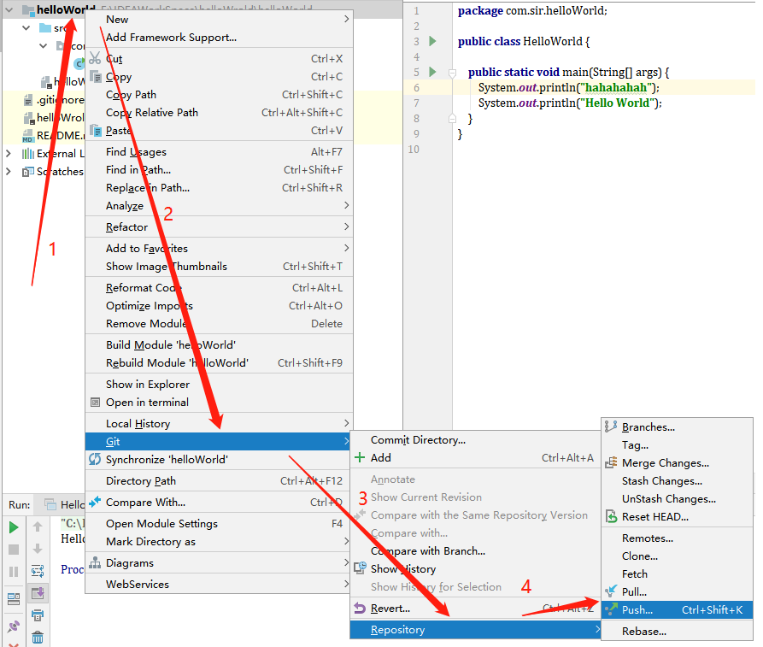Choose Remotes... in Repository menu
763x647 pixels.
[678, 538]
